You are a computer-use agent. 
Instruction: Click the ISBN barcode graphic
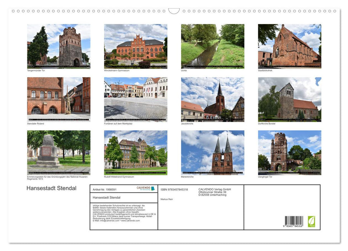coord(294,221)
